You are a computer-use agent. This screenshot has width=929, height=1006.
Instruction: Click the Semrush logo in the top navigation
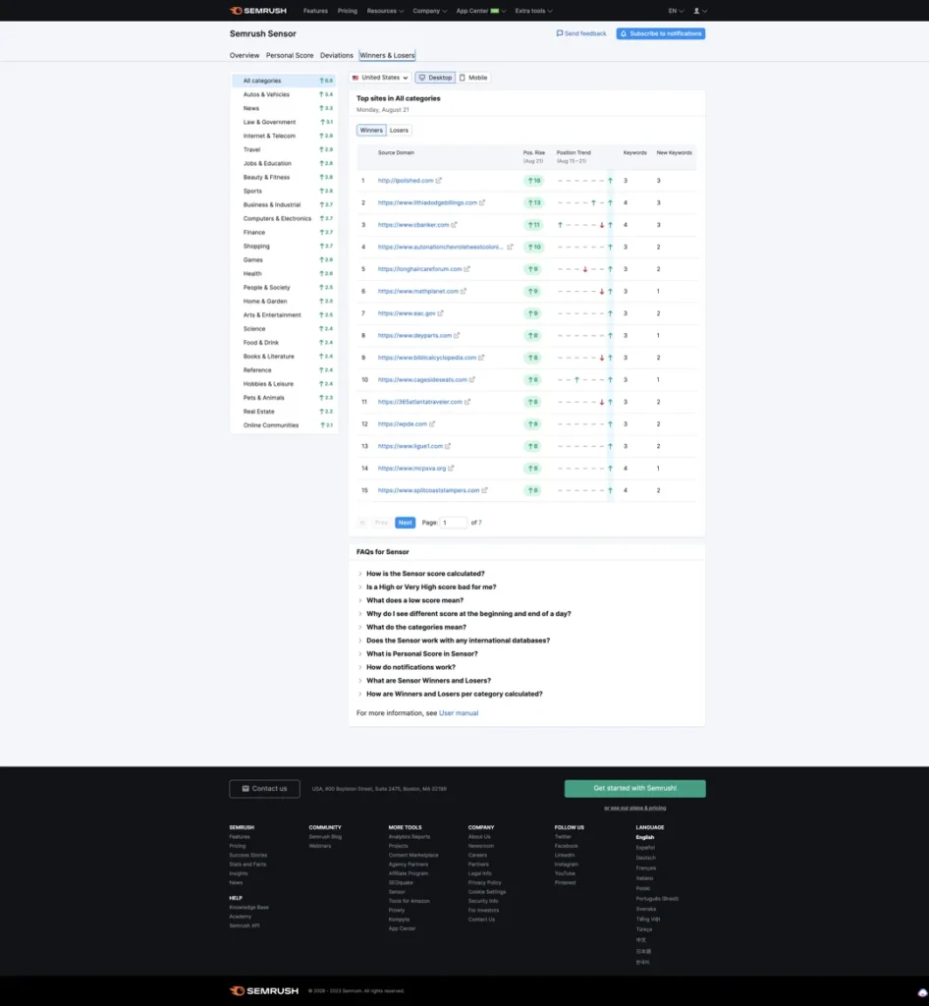(x=258, y=10)
